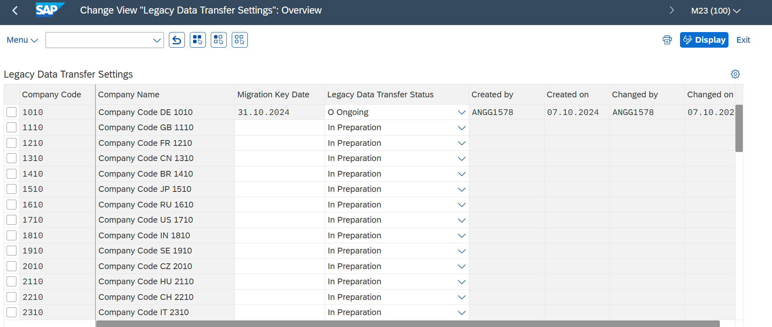Switch to Display mode

click(704, 40)
